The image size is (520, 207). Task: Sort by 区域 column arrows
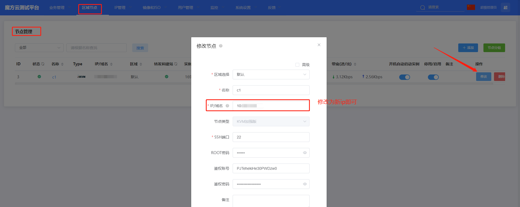(141, 64)
